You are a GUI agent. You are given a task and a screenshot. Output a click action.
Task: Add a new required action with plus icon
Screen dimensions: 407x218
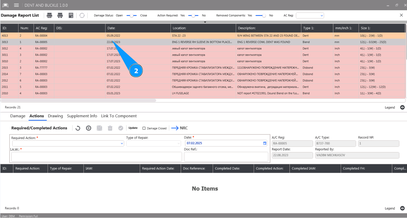(89, 128)
